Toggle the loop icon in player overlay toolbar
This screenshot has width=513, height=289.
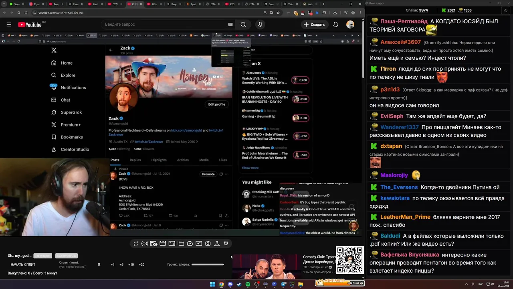[136, 244]
